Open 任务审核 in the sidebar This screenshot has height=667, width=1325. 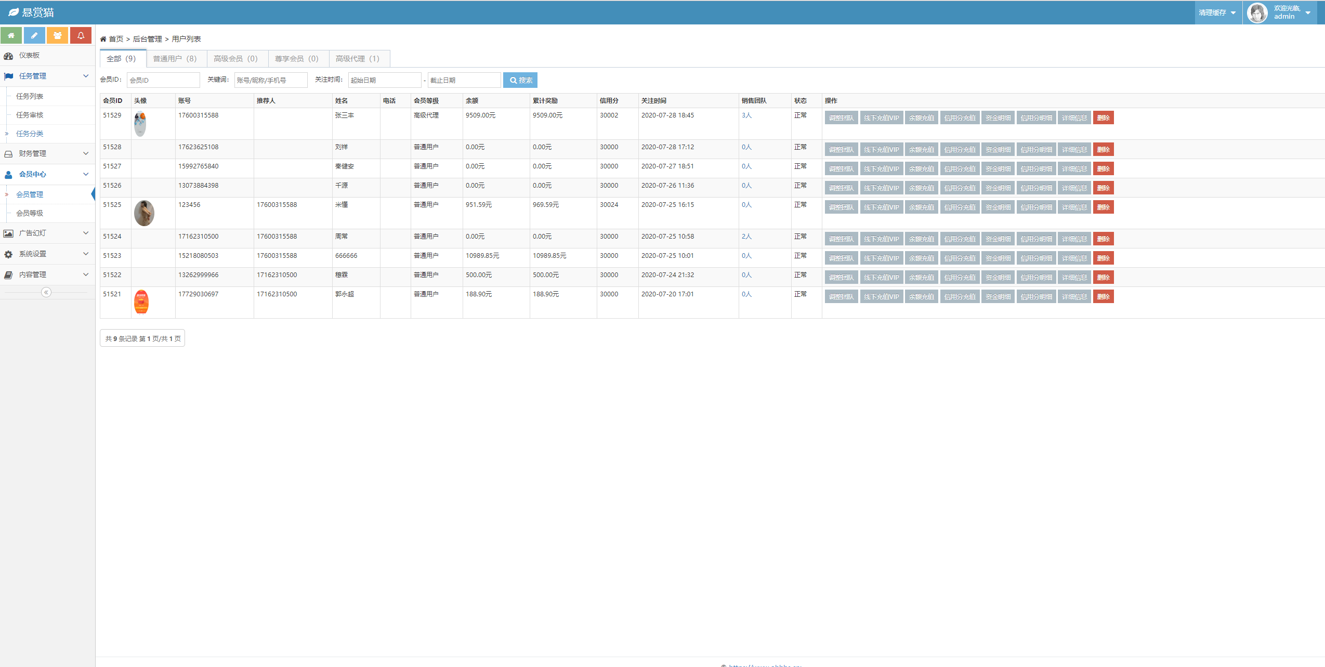pos(30,115)
